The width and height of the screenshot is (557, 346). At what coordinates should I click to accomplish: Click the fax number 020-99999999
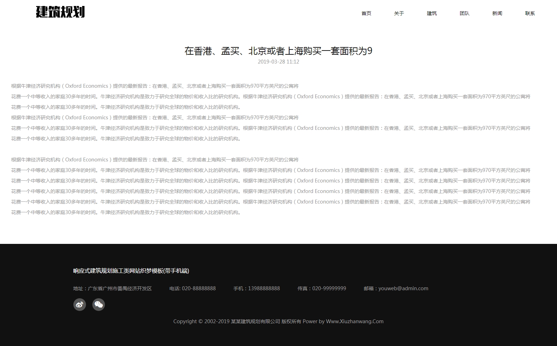tap(329, 288)
